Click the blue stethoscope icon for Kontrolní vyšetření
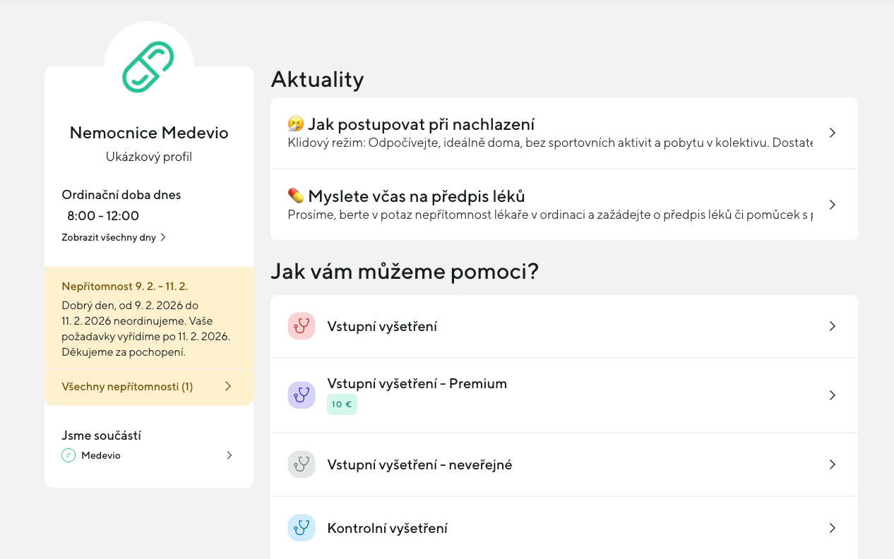 coord(302,528)
